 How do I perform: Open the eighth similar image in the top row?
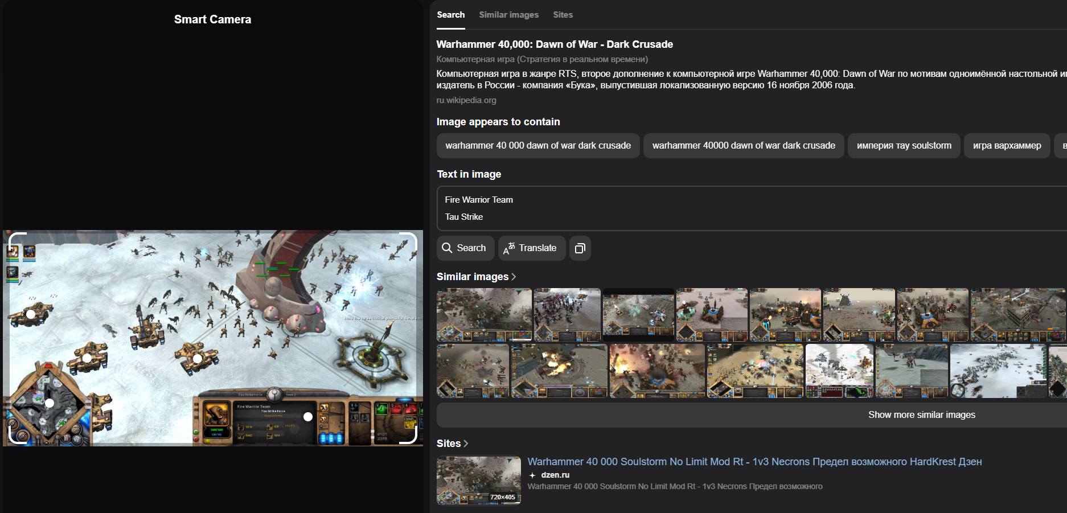1018,315
